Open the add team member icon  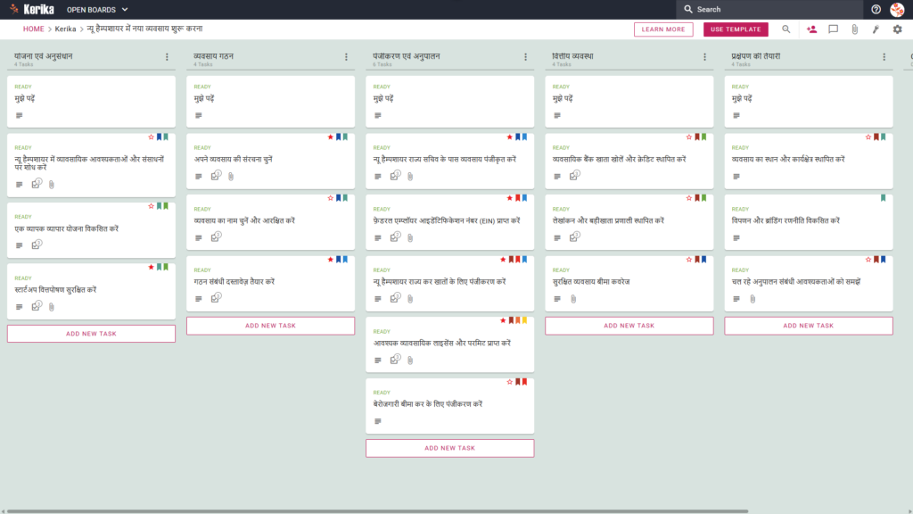(811, 29)
